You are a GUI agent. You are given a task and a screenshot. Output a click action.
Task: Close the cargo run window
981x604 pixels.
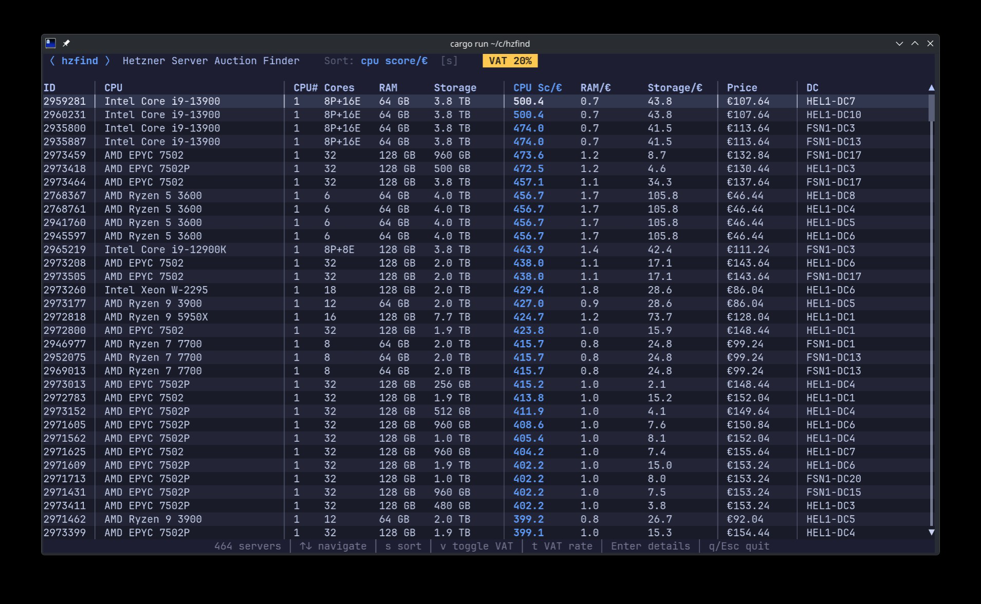point(930,43)
